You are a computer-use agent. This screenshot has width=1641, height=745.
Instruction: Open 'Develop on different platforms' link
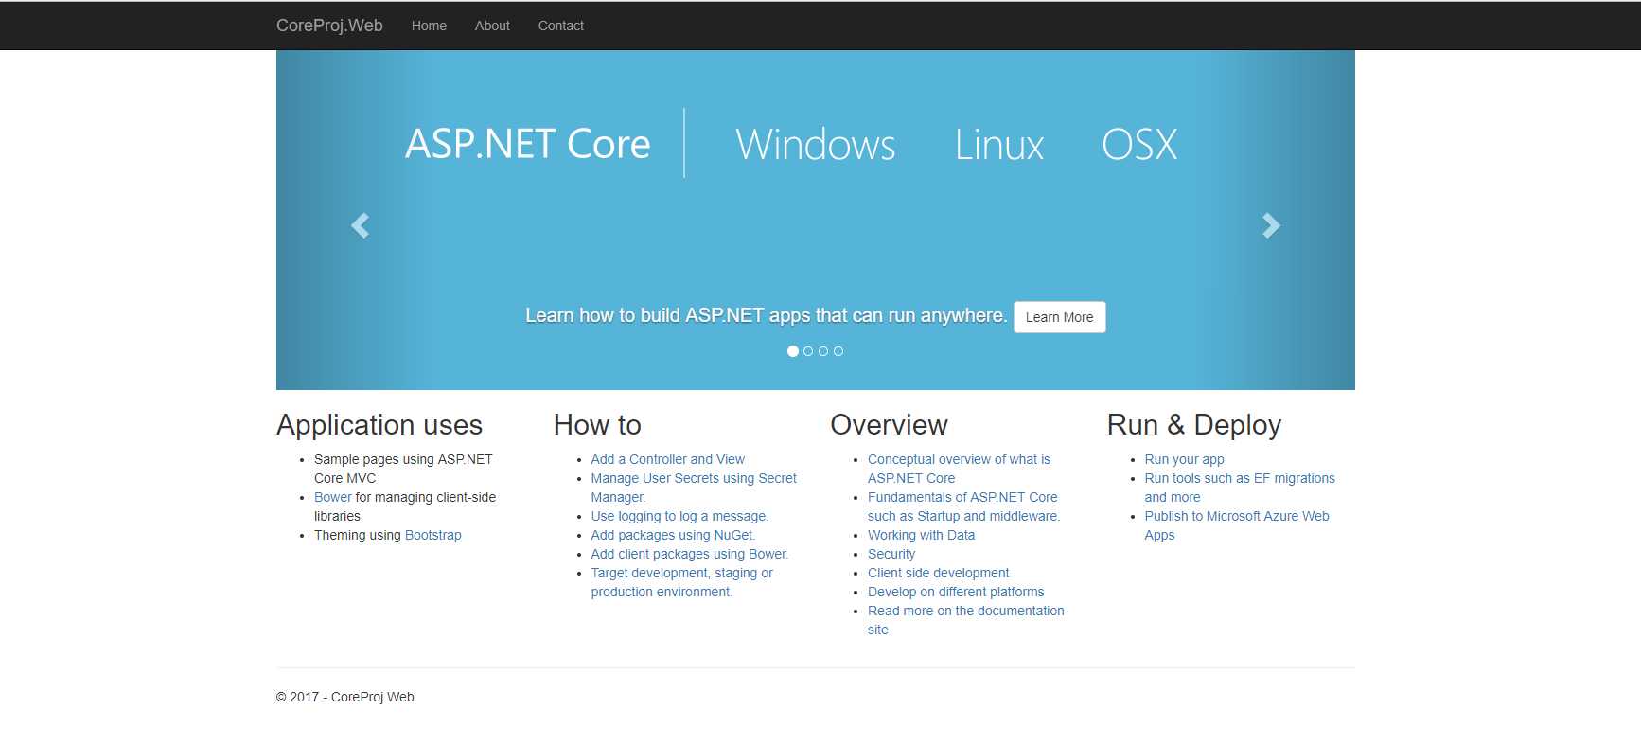[x=956, y=592]
